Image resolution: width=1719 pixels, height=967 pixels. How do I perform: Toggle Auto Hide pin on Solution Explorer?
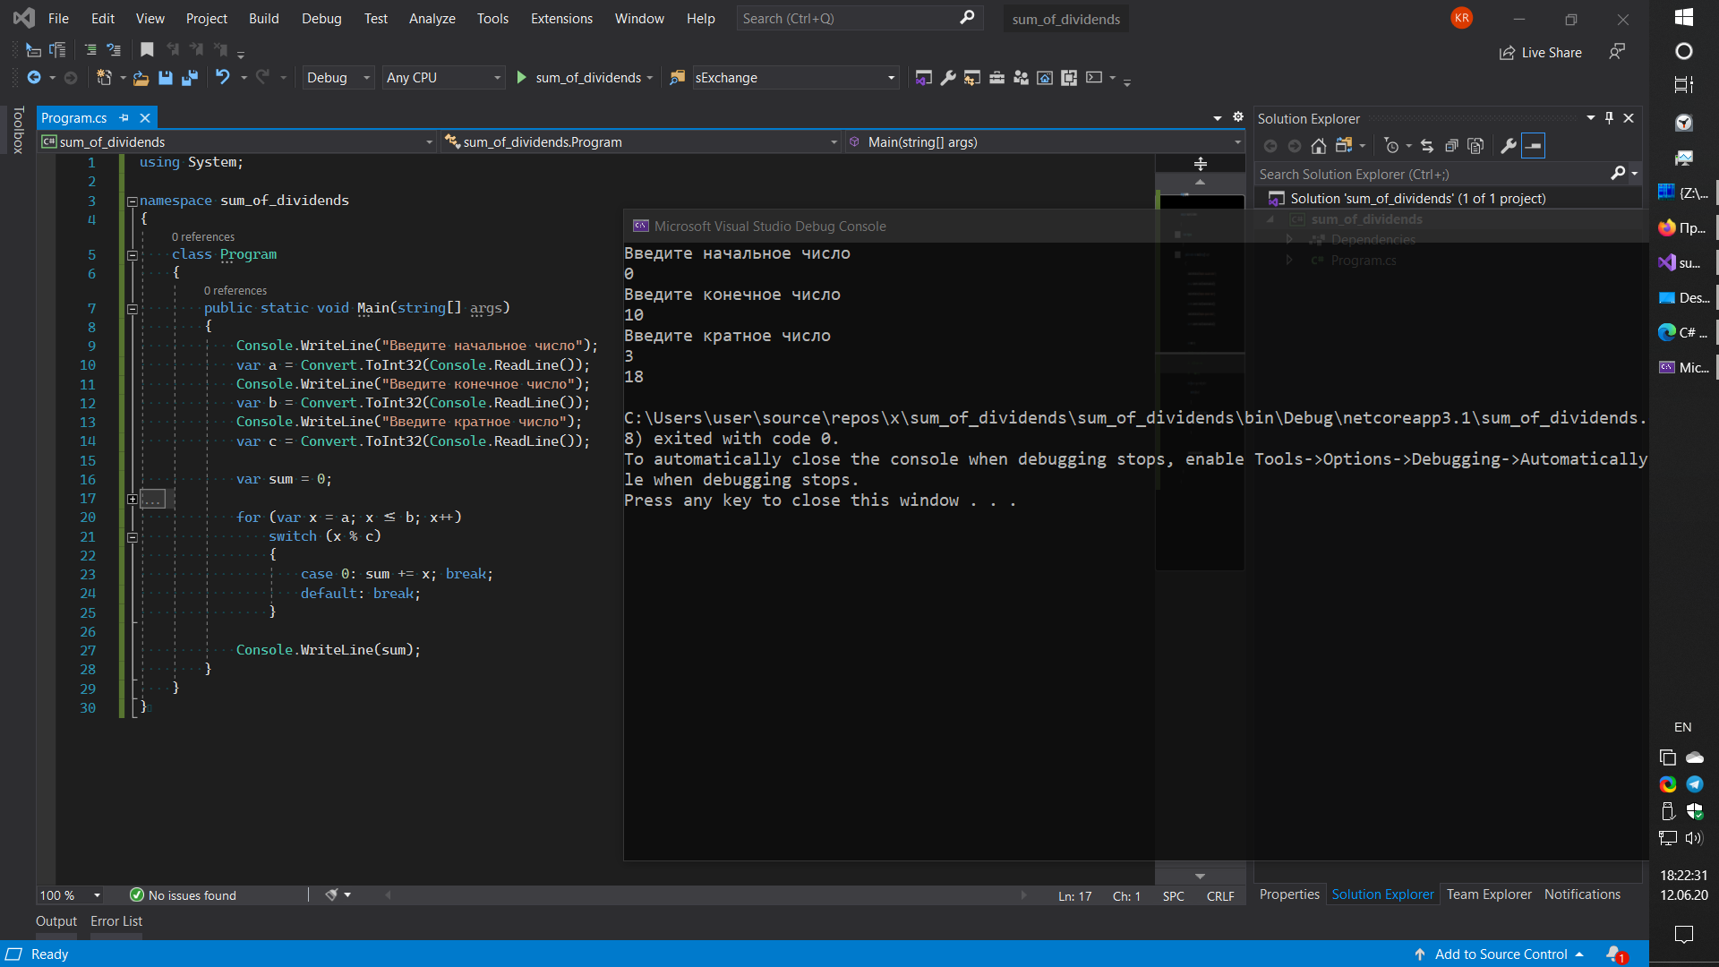[x=1610, y=118]
